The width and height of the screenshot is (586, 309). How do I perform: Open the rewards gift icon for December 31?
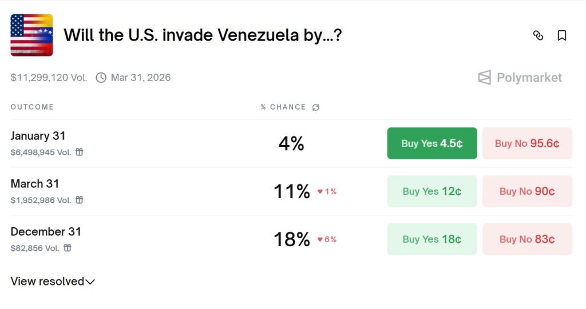[x=68, y=248]
